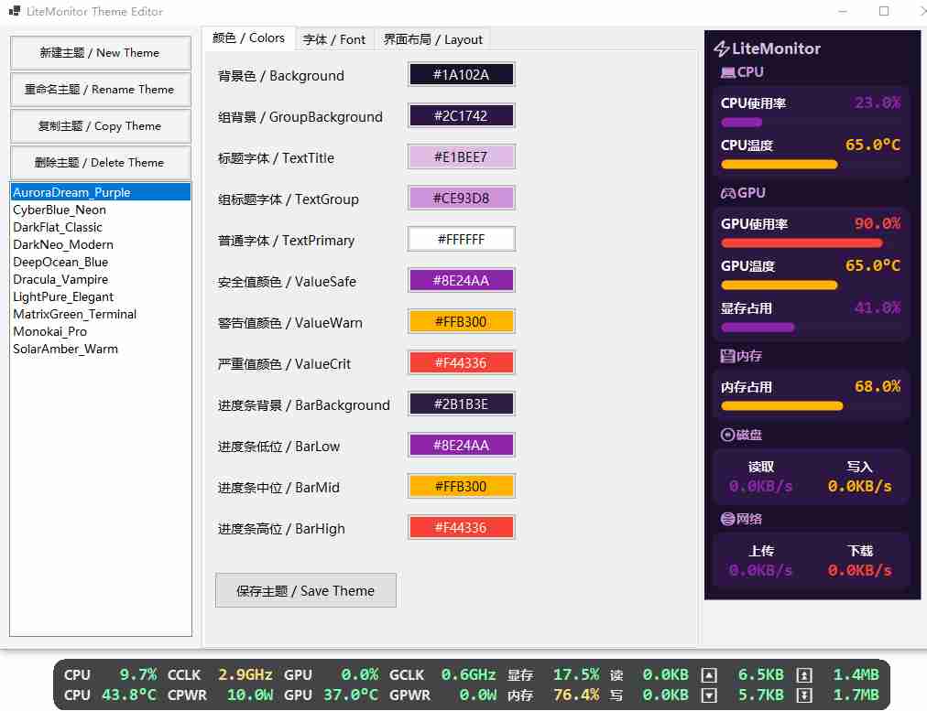Click the 重命名主题 / Rename Theme button
Image resolution: width=927 pixels, height=711 pixels.
pyautogui.click(x=100, y=89)
